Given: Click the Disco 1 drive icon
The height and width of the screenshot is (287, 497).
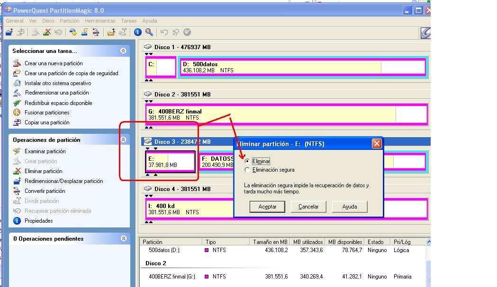Looking at the screenshot, I should click(148, 47).
